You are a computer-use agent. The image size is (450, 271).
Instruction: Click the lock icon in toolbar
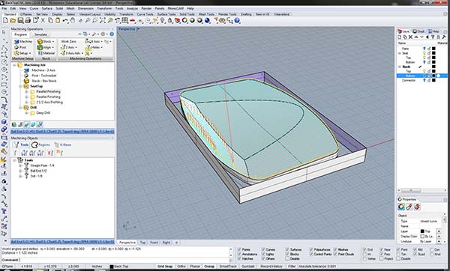click(170, 20)
